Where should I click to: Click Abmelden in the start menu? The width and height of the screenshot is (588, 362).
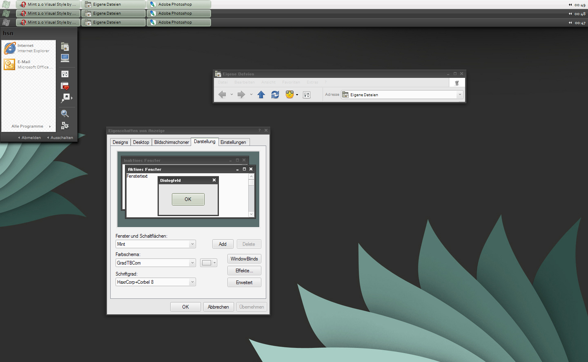coord(29,138)
